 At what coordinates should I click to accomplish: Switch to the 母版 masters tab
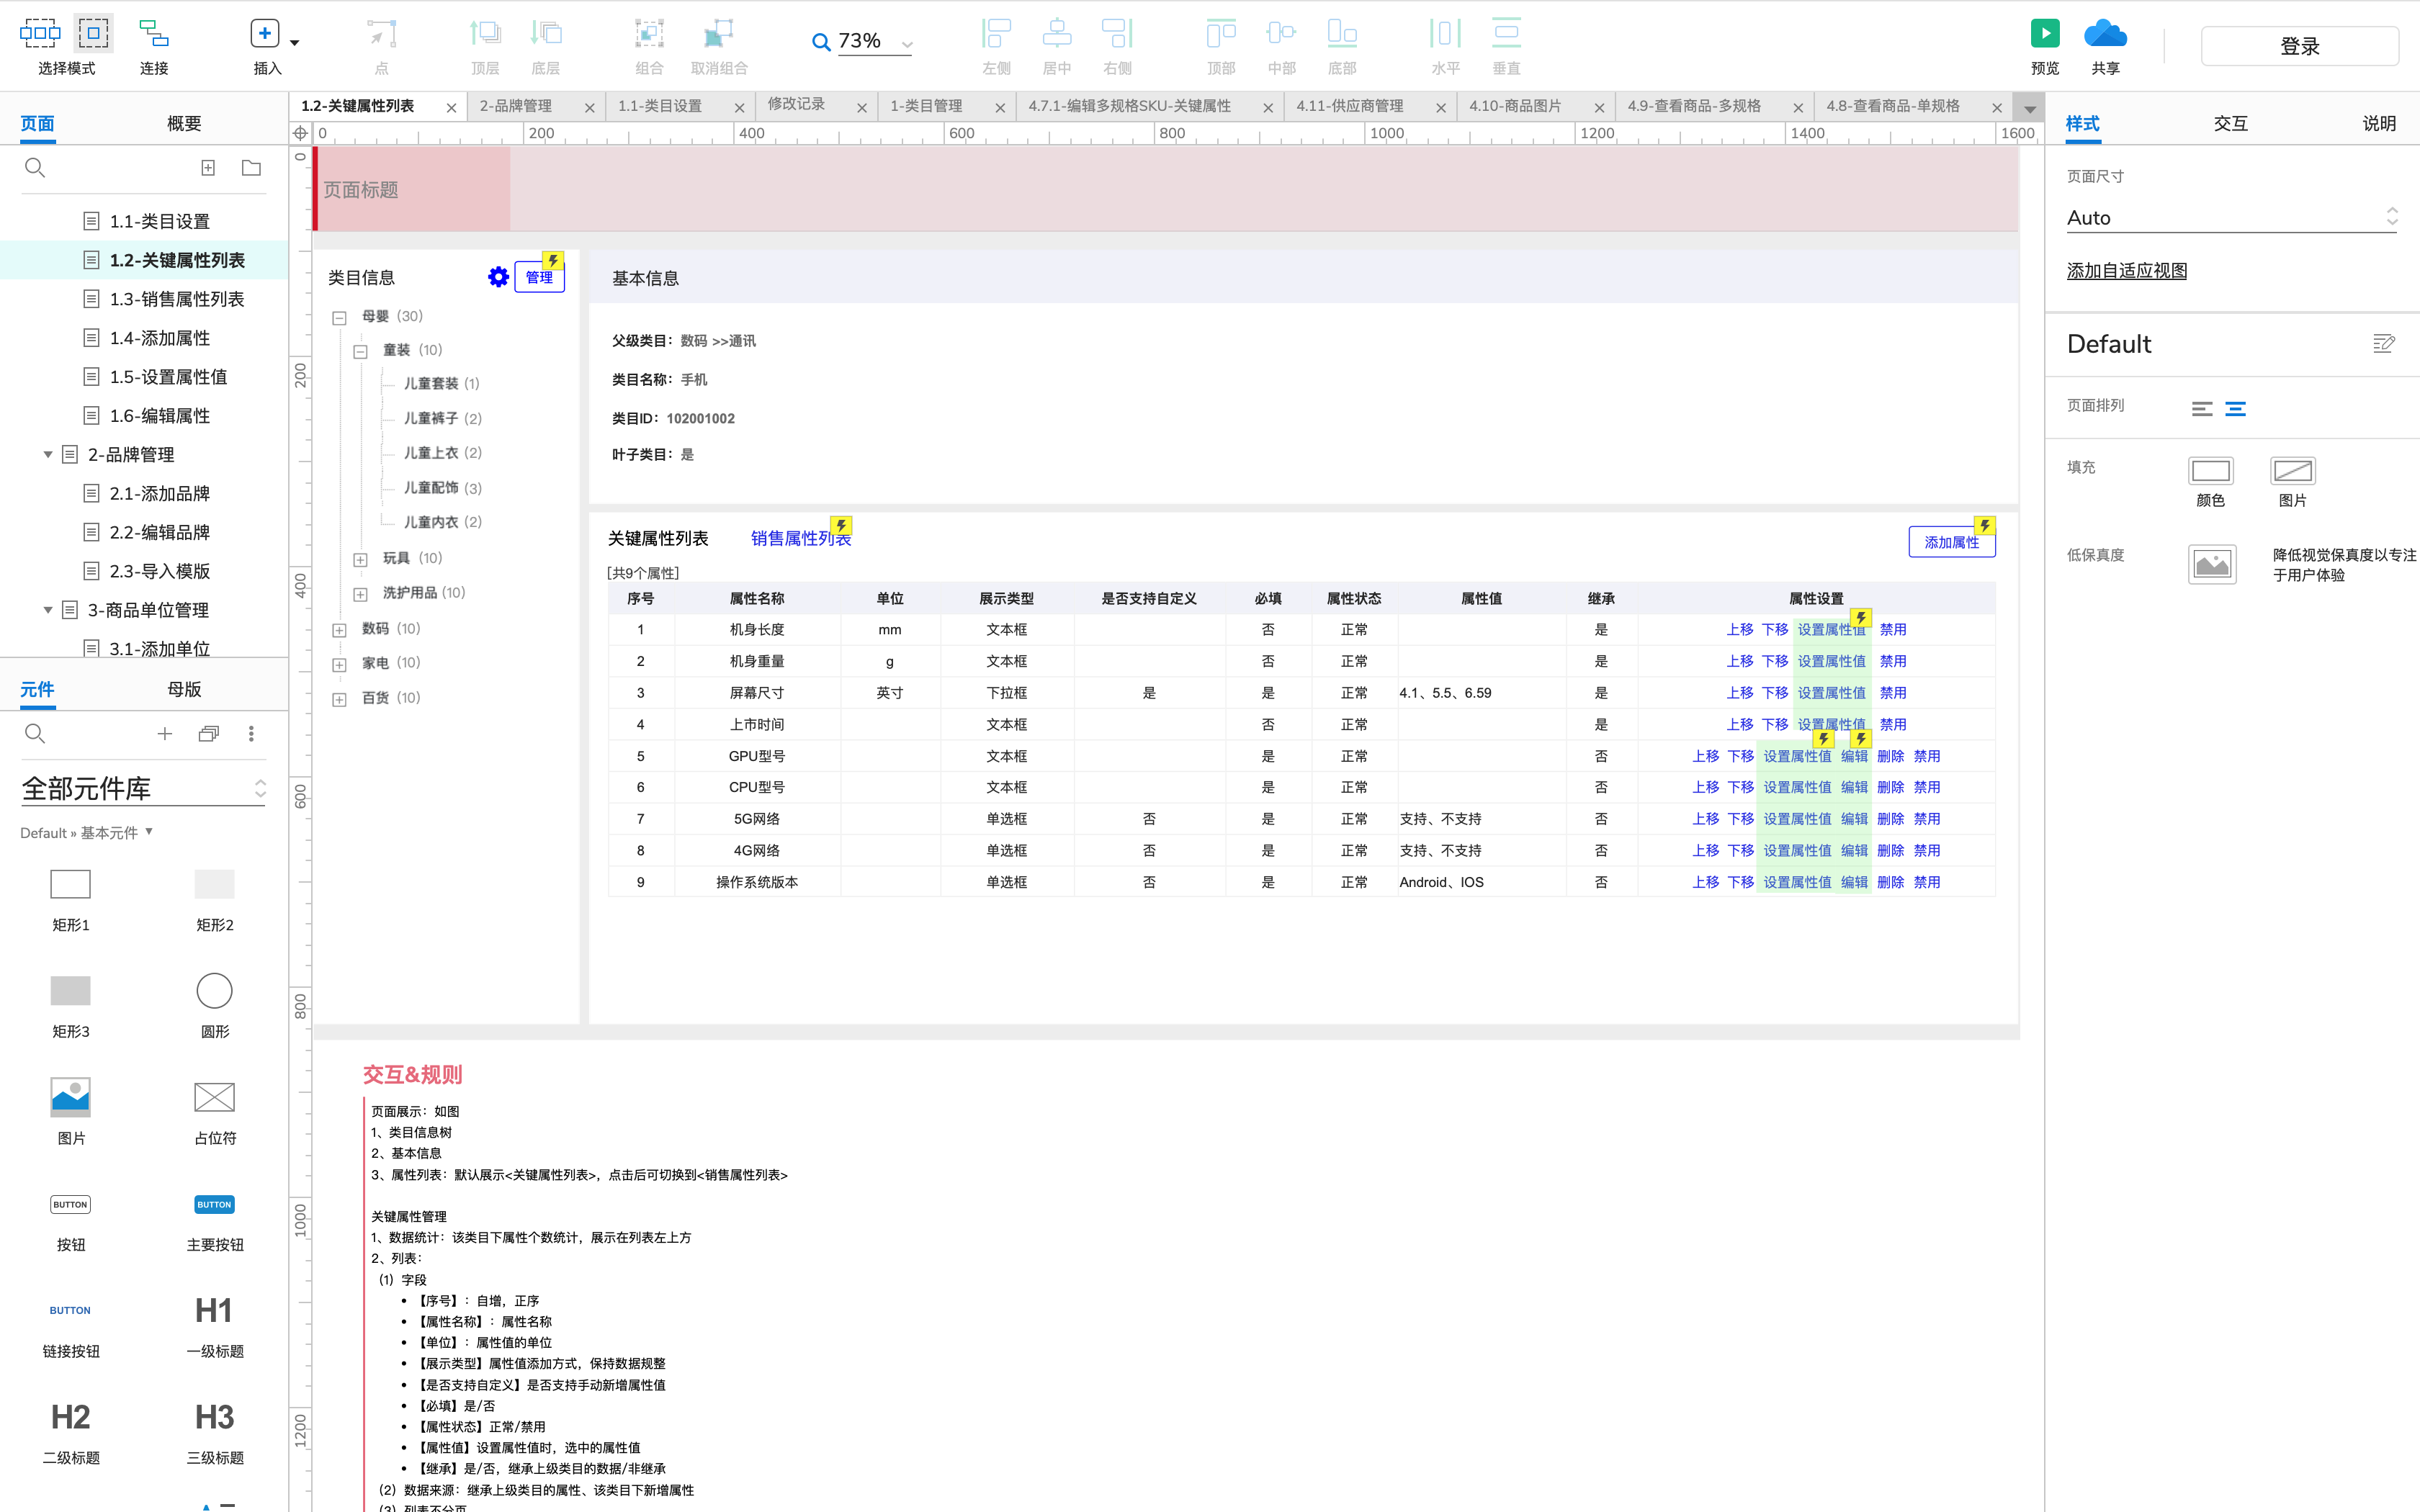click(184, 689)
